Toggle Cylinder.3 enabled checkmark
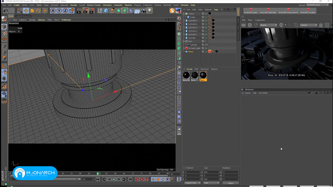 click(x=206, y=28)
